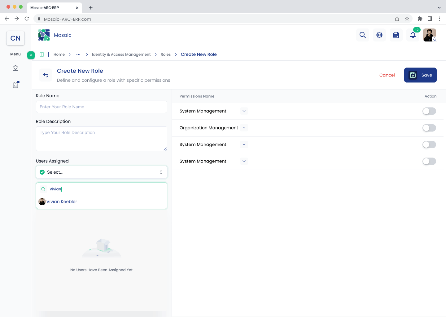
Task: Open the Users Assigned Select dropdown
Action: coord(102,172)
